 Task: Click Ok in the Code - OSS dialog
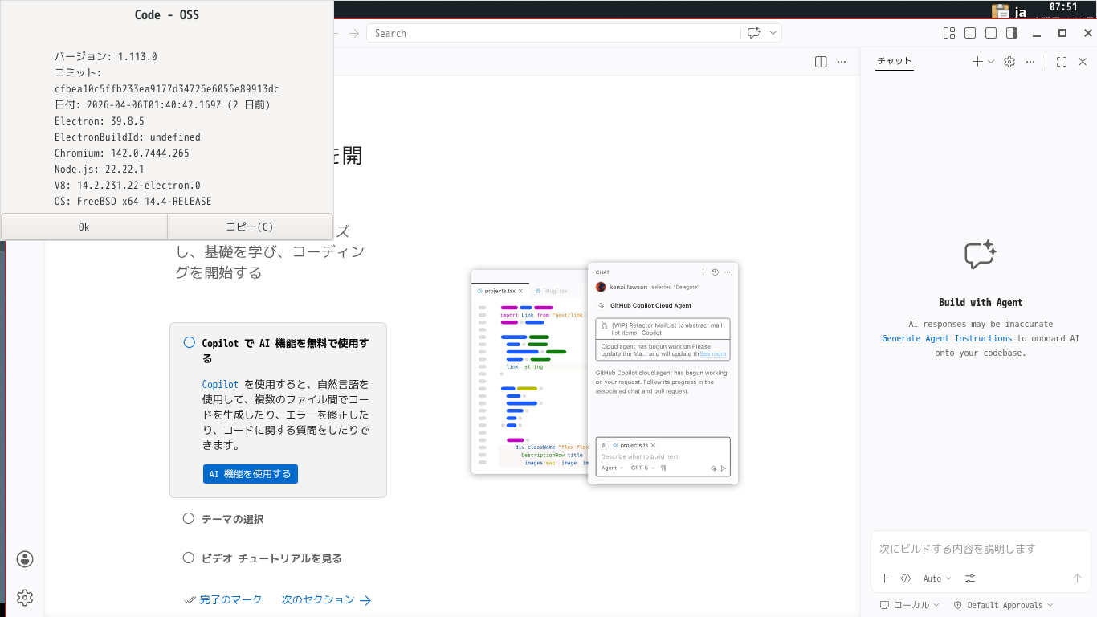click(84, 227)
